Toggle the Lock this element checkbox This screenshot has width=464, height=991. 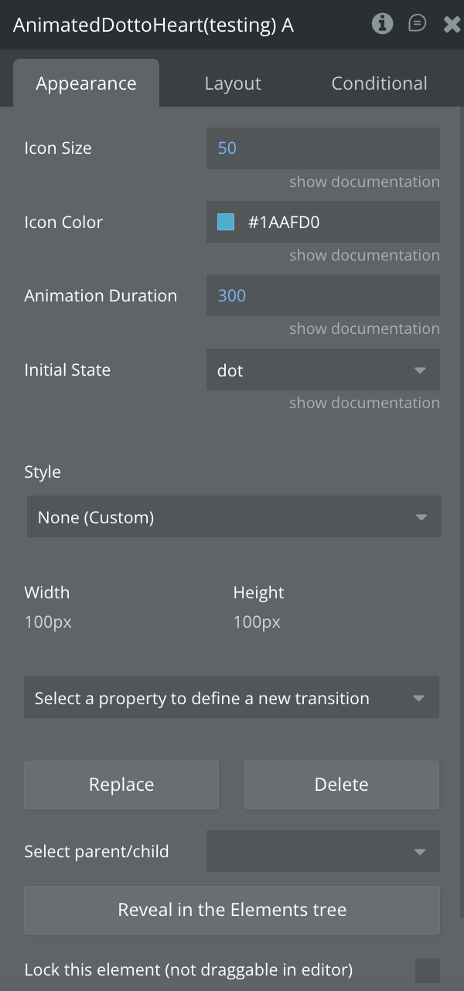(x=427, y=970)
